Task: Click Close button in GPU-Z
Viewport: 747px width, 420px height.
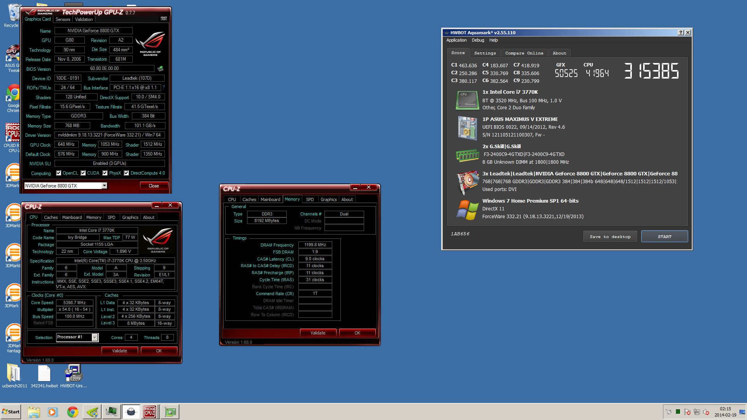Action: 154,186
